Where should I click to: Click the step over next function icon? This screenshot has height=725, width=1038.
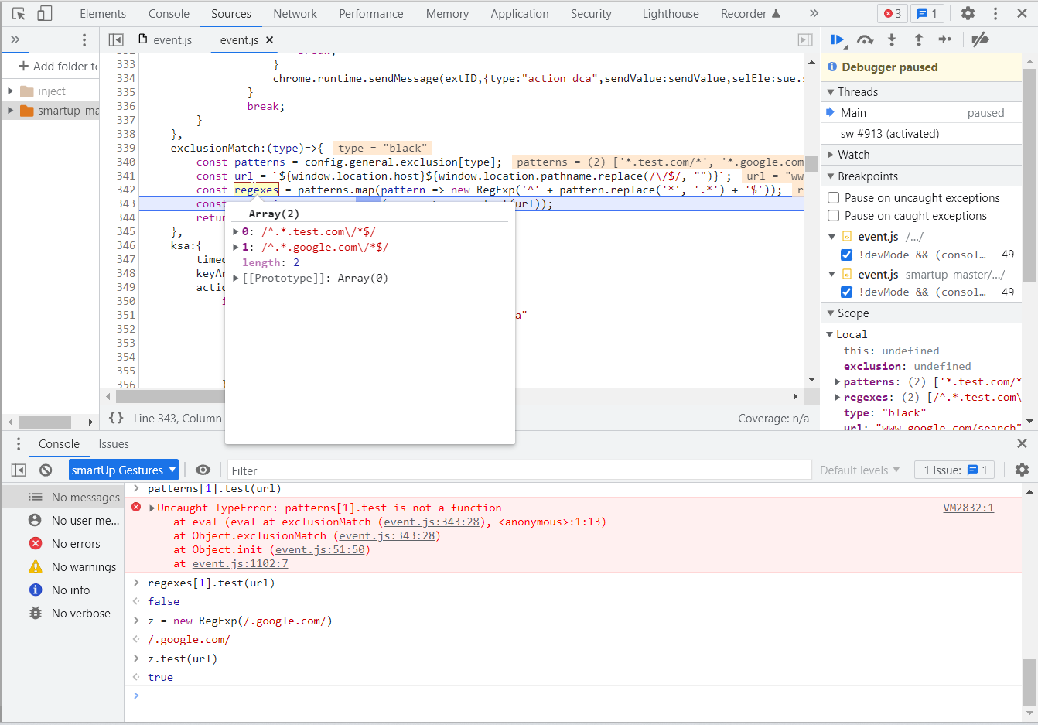[865, 39]
